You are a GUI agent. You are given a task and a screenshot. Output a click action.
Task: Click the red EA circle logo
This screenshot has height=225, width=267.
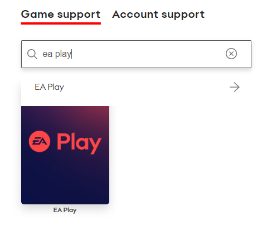click(x=40, y=141)
